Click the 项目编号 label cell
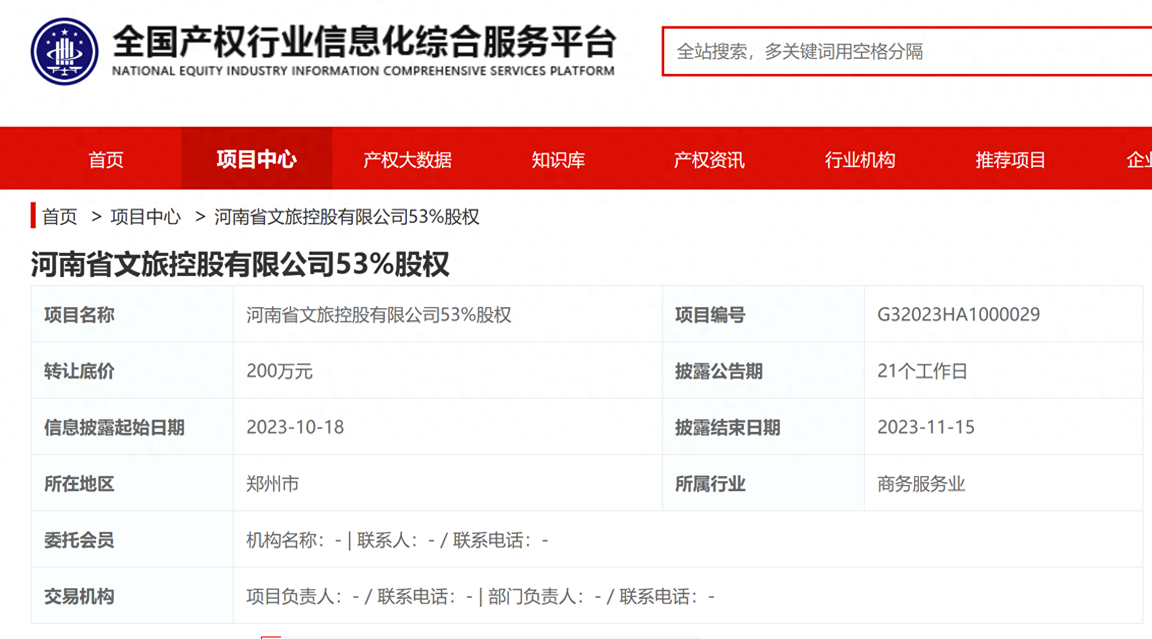The image size is (1152, 639). click(763, 314)
